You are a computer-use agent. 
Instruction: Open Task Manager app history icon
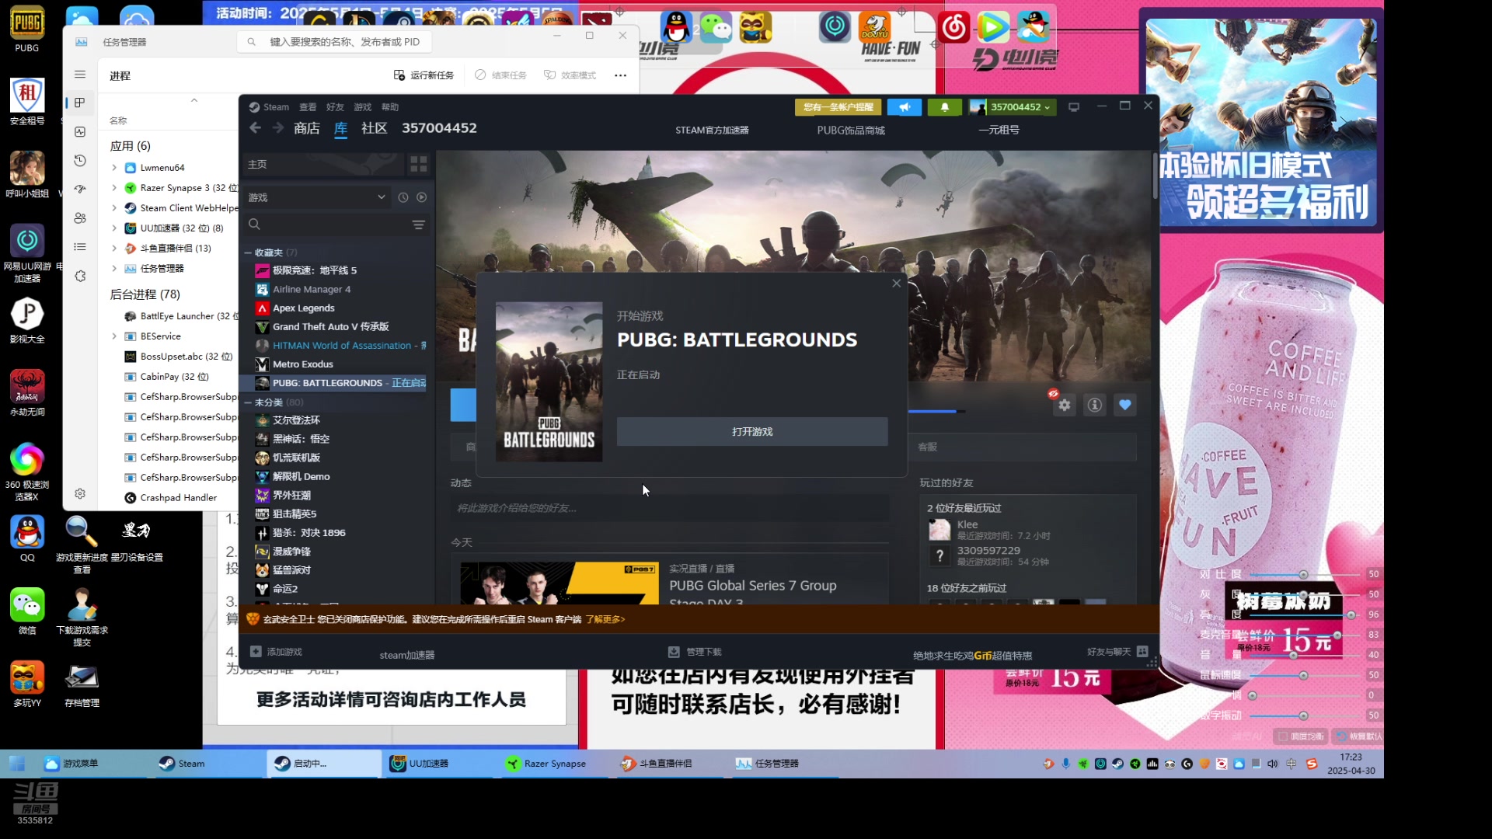pos(80,160)
